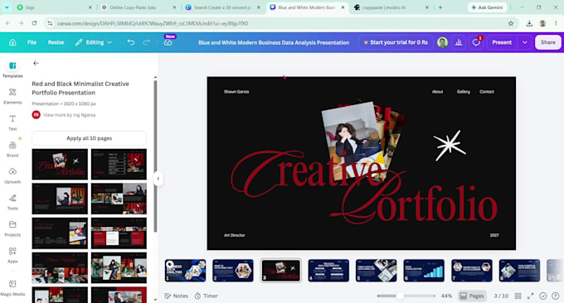This screenshot has height=303, width=564.
Task: Click the design title in header
Action: tap(274, 42)
